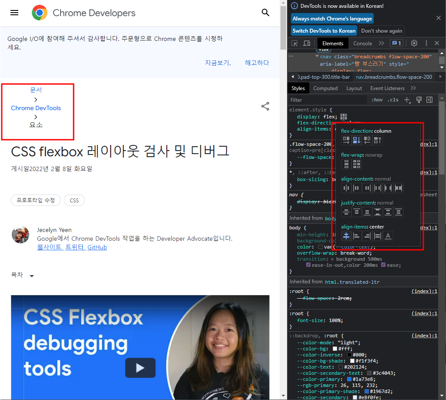Set flex-direction to row-reverse
The height and width of the screenshot is (400, 446).
pyautogui.click(x=367, y=140)
